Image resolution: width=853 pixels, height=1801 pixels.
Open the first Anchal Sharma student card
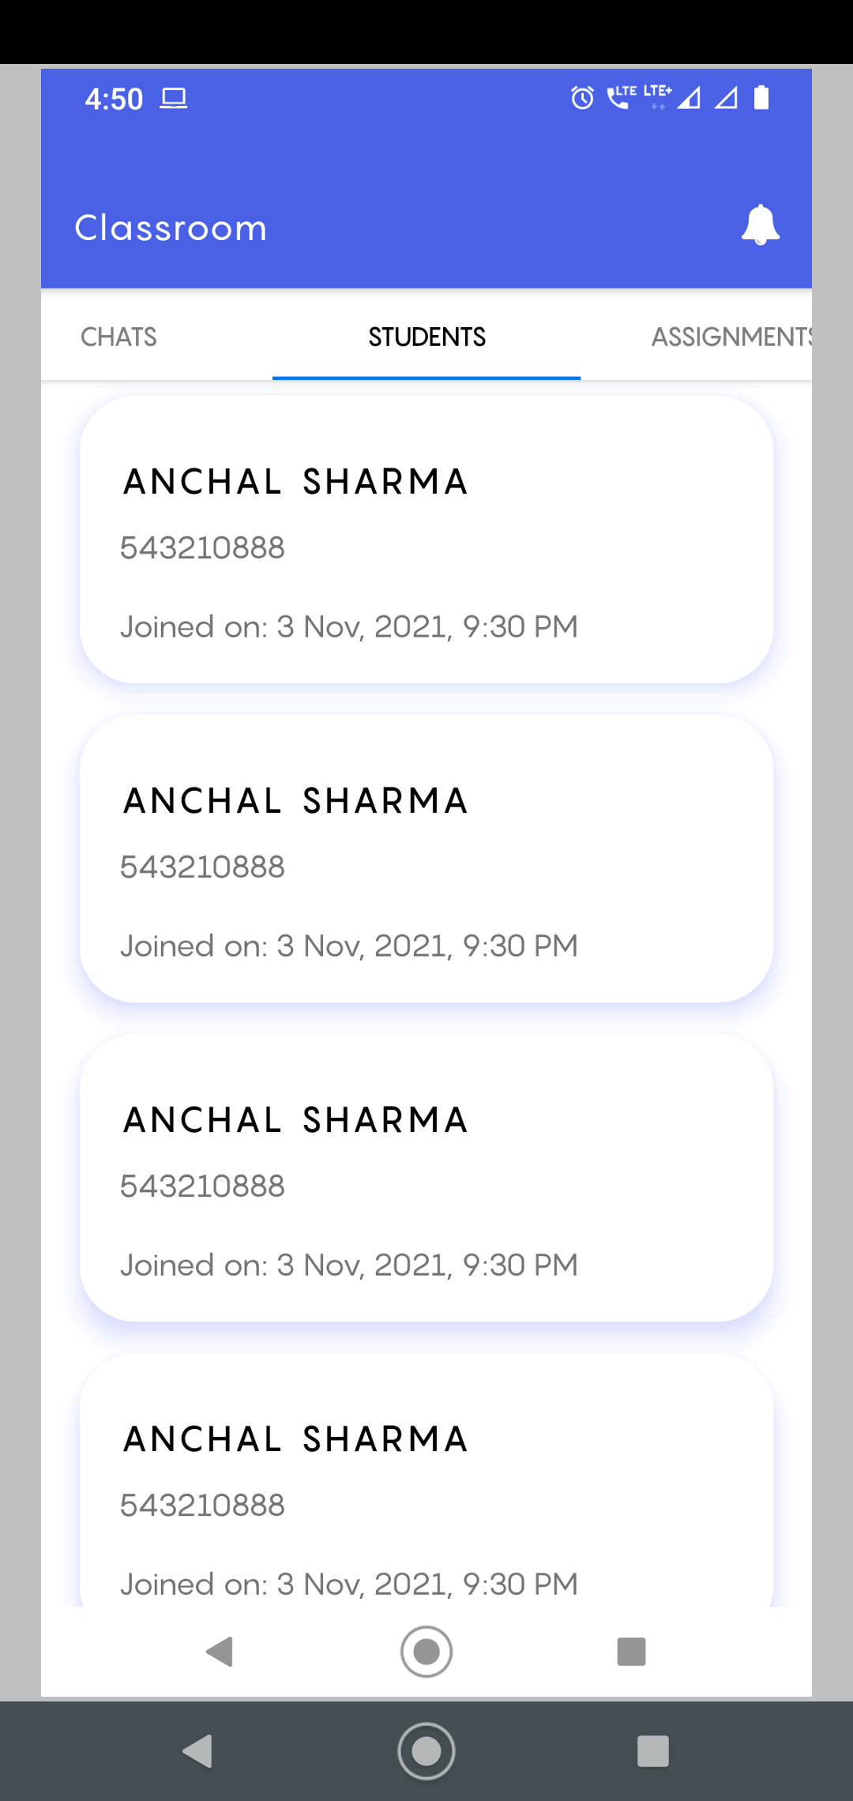426,540
